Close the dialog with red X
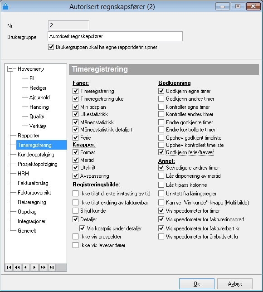 (x=253, y=7)
